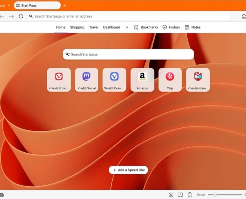Click the Reset zoom button
The height and width of the screenshot is (199, 246).
coord(201,195)
